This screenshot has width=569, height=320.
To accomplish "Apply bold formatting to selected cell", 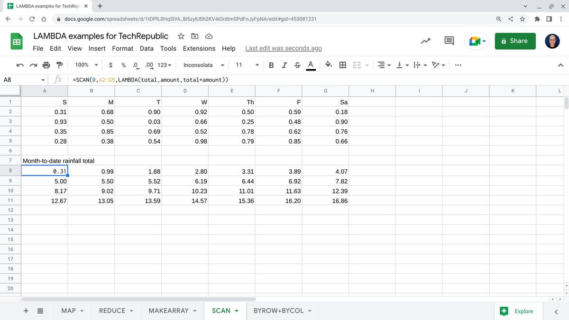I will coord(271,65).
